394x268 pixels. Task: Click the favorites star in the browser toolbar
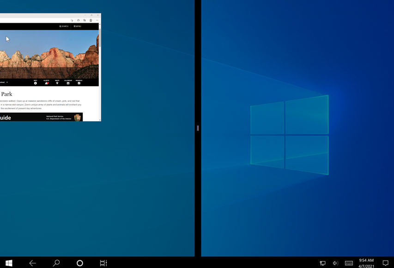coord(79,20)
